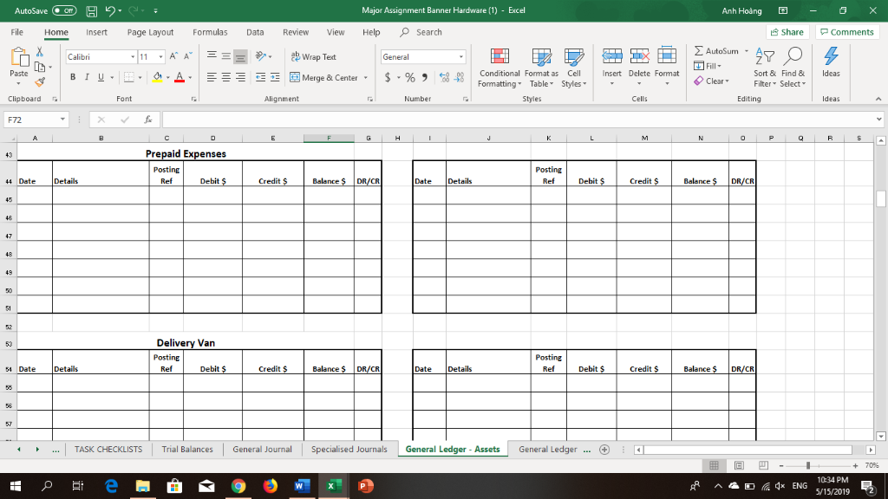Open the General number format dropdown
888x499 pixels.
463,55
